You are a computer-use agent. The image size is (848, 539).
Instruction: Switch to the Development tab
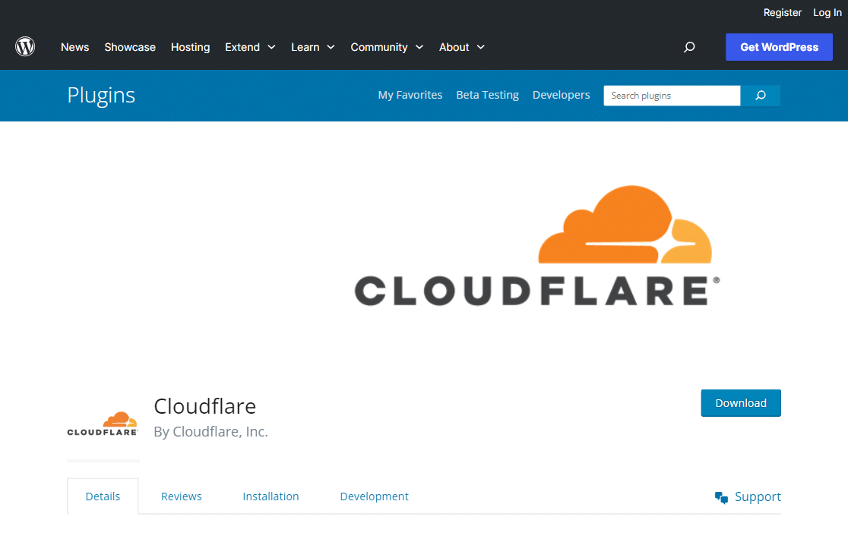tap(375, 496)
